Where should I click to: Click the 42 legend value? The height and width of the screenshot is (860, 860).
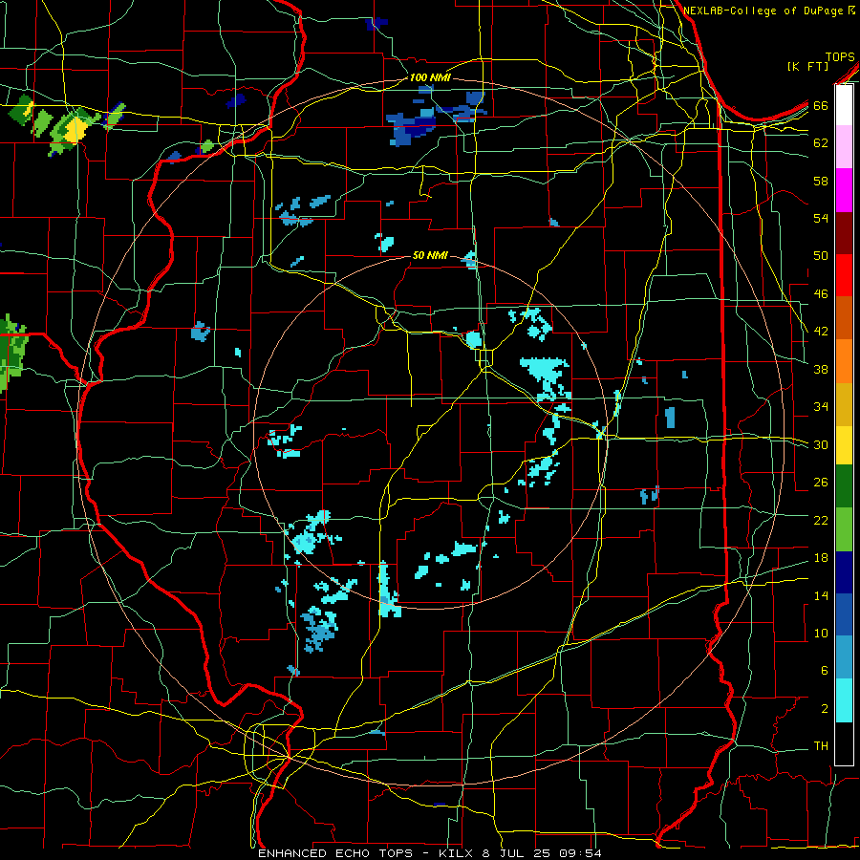821,332
